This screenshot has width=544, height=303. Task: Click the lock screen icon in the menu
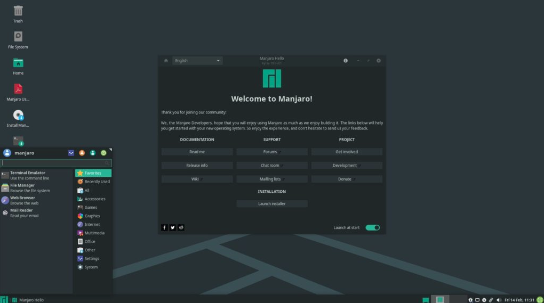(x=82, y=153)
